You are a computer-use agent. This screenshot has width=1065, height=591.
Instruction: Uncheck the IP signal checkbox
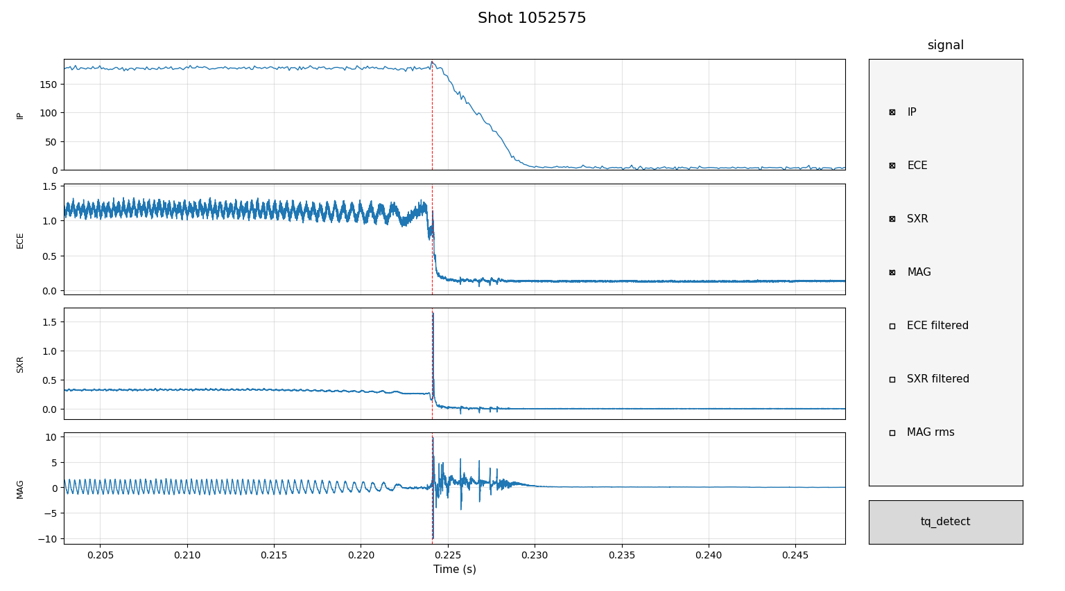[892, 112]
